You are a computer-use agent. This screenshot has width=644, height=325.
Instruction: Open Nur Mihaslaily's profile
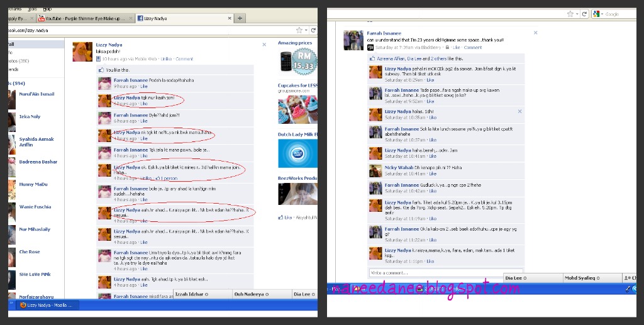[35, 229]
